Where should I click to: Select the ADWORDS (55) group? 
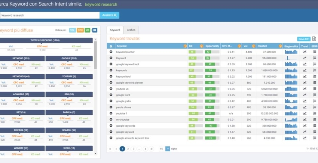point(22,94)
